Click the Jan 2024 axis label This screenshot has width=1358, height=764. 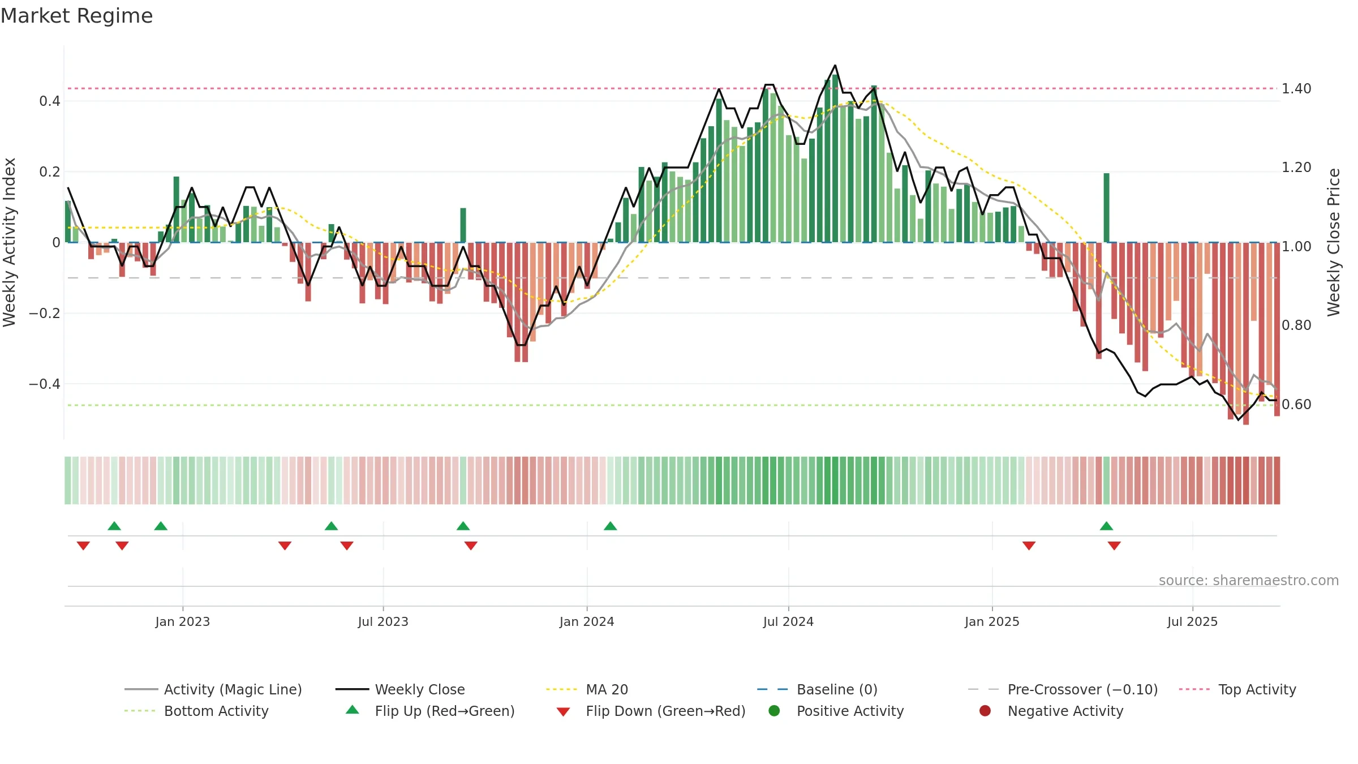(587, 621)
